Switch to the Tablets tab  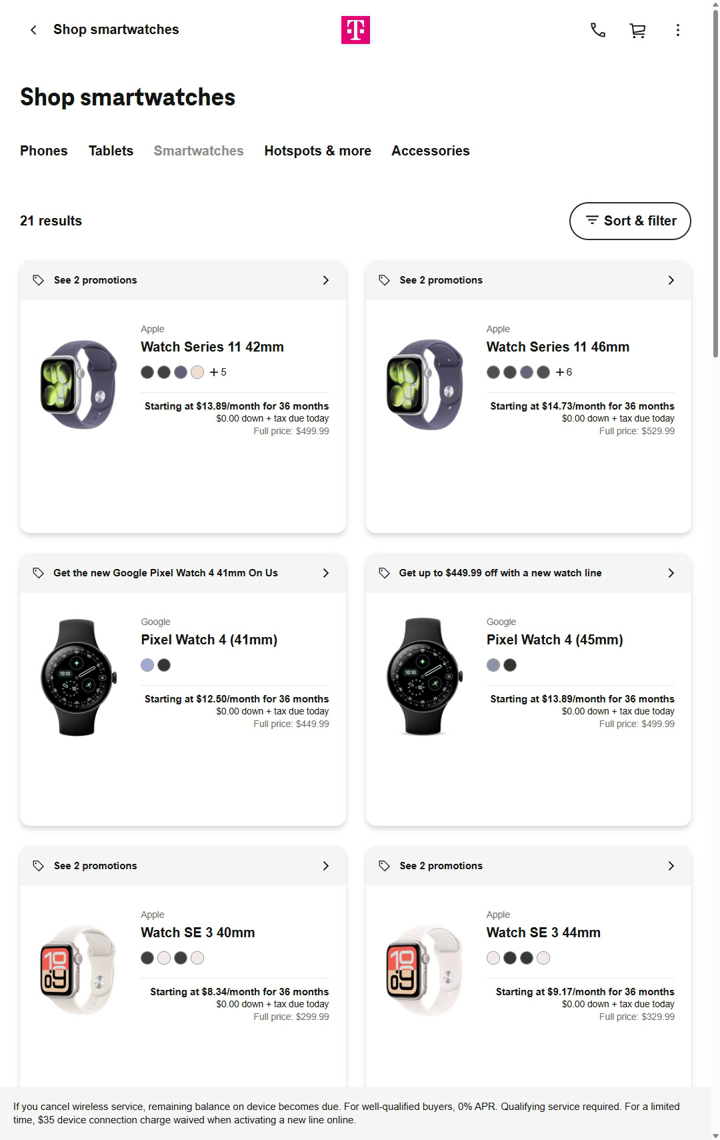pos(111,151)
